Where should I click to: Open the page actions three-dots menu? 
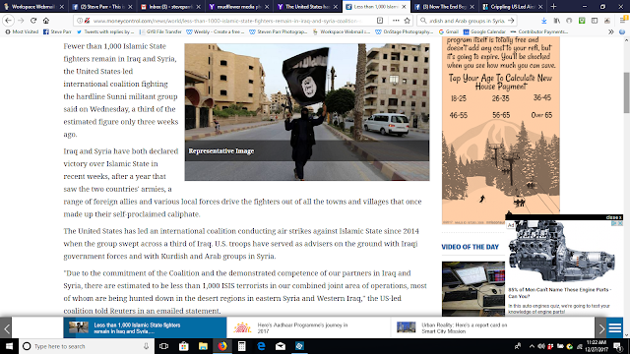click(396, 20)
